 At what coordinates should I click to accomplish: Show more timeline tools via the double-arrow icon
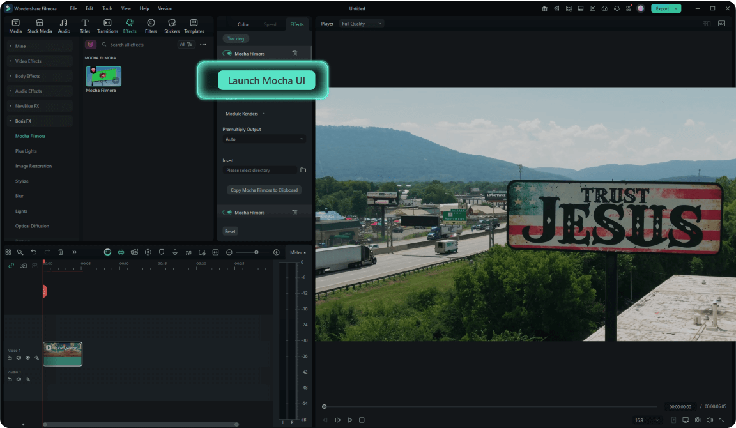[74, 252]
